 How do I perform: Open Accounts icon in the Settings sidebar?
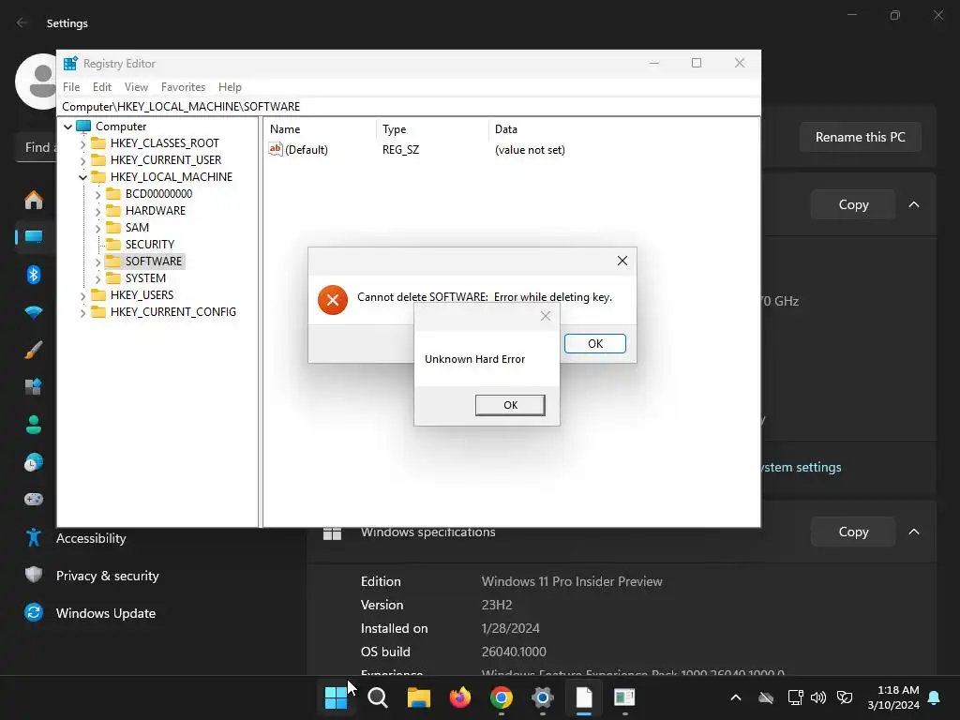[34, 425]
